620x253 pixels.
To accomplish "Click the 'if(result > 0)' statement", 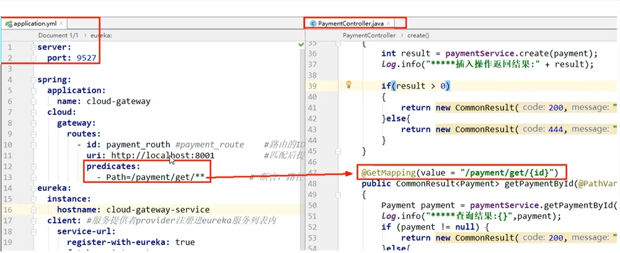I will 415,86.
